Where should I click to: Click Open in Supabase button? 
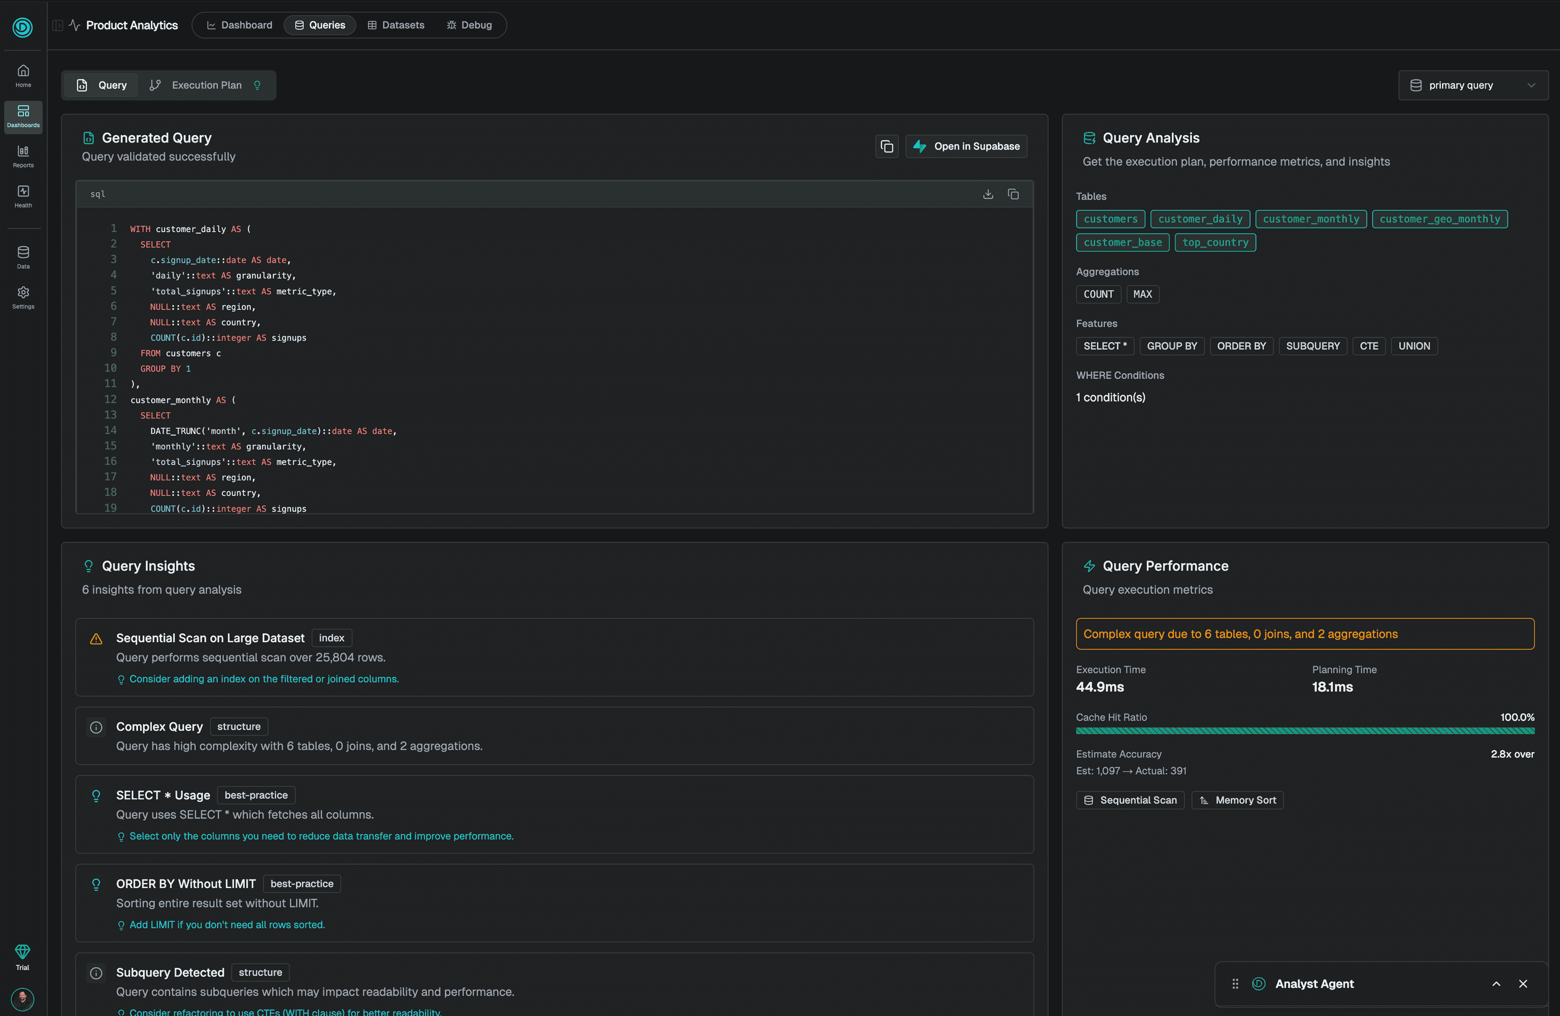[966, 146]
